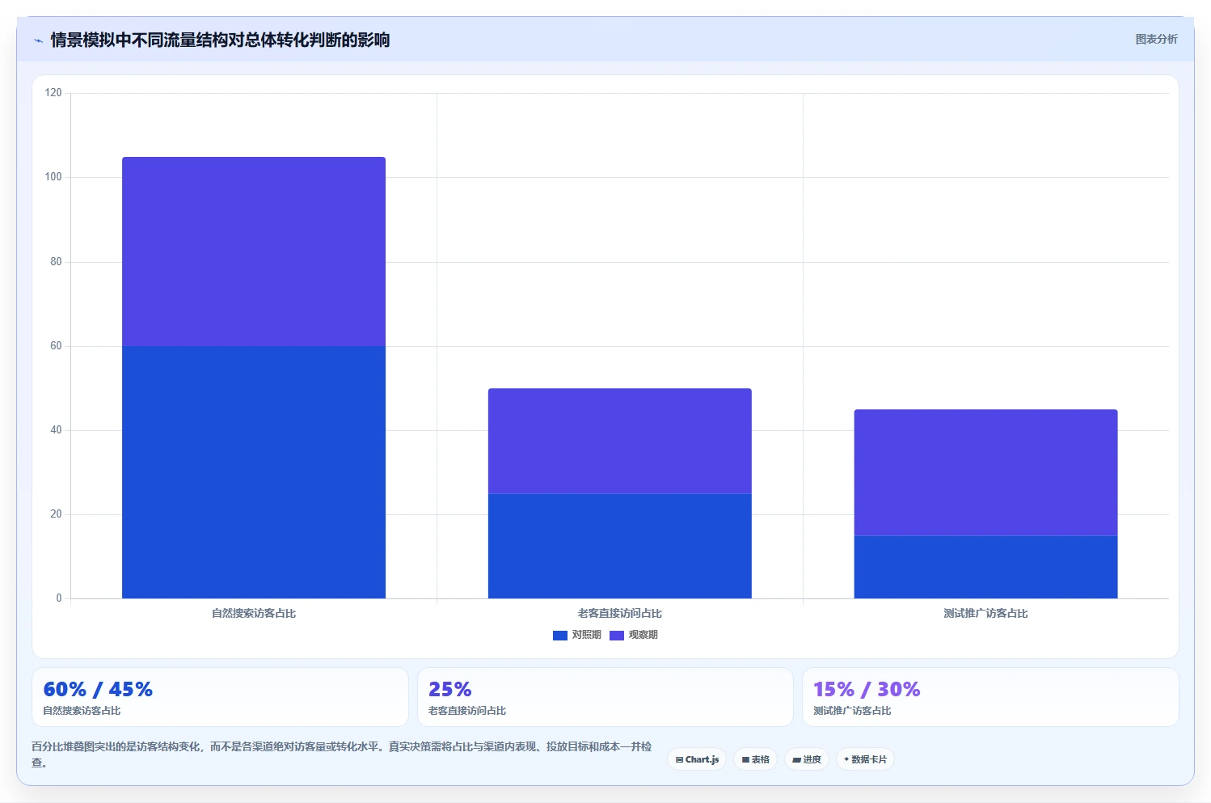Open the 25% 老客直接访问占比 data card
Viewport: 1211px width, 803px height.
pyautogui.click(x=605, y=697)
